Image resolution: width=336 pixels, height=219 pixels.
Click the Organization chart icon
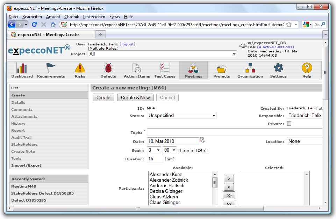point(250,68)
